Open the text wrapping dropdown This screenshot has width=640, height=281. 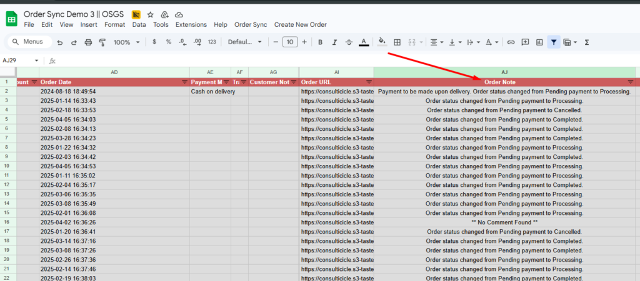tap(474, 42)
